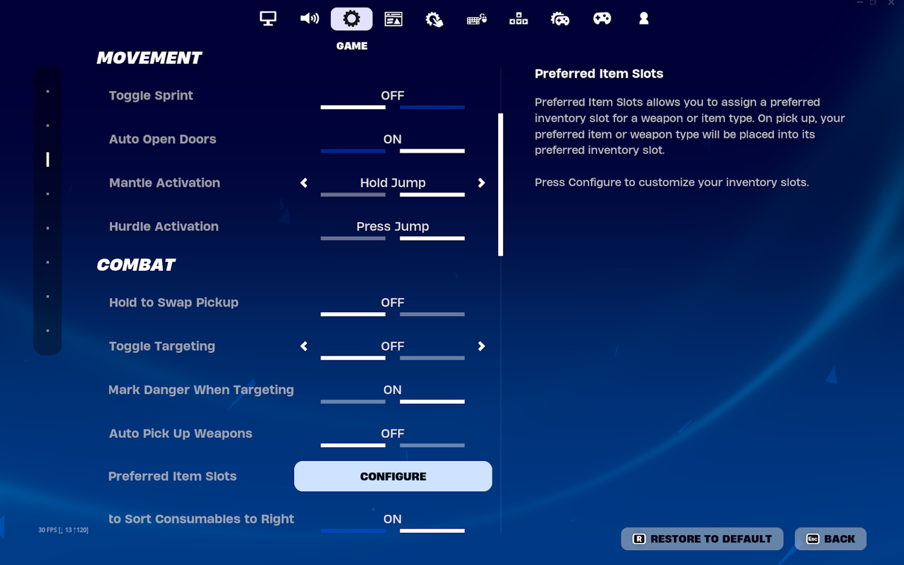
Task: Advance Mantle Activation with right arrow
Action: pos(481,183)
